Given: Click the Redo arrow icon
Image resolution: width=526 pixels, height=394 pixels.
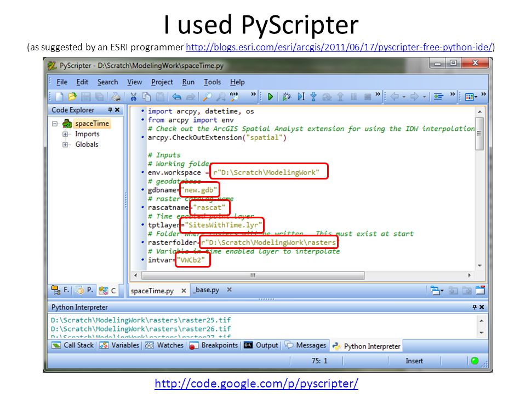Looking at the screenshot, I should click(x=191, y=96).
